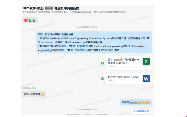The width and height of the screenshot is (187, 117).
Task: Open the Word file icon of 院校文书题目
Action: pyautogui.click(x=146, y=79)
